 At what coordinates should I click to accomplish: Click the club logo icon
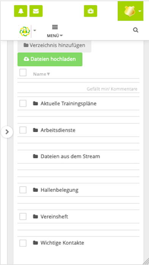(x=25, y=31)
